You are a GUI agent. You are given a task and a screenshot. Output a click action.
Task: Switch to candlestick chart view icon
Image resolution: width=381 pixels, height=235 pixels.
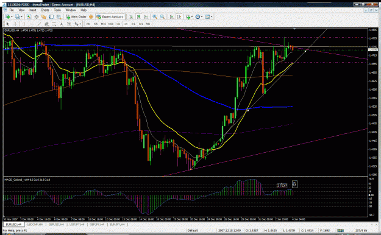coord(139,16)
